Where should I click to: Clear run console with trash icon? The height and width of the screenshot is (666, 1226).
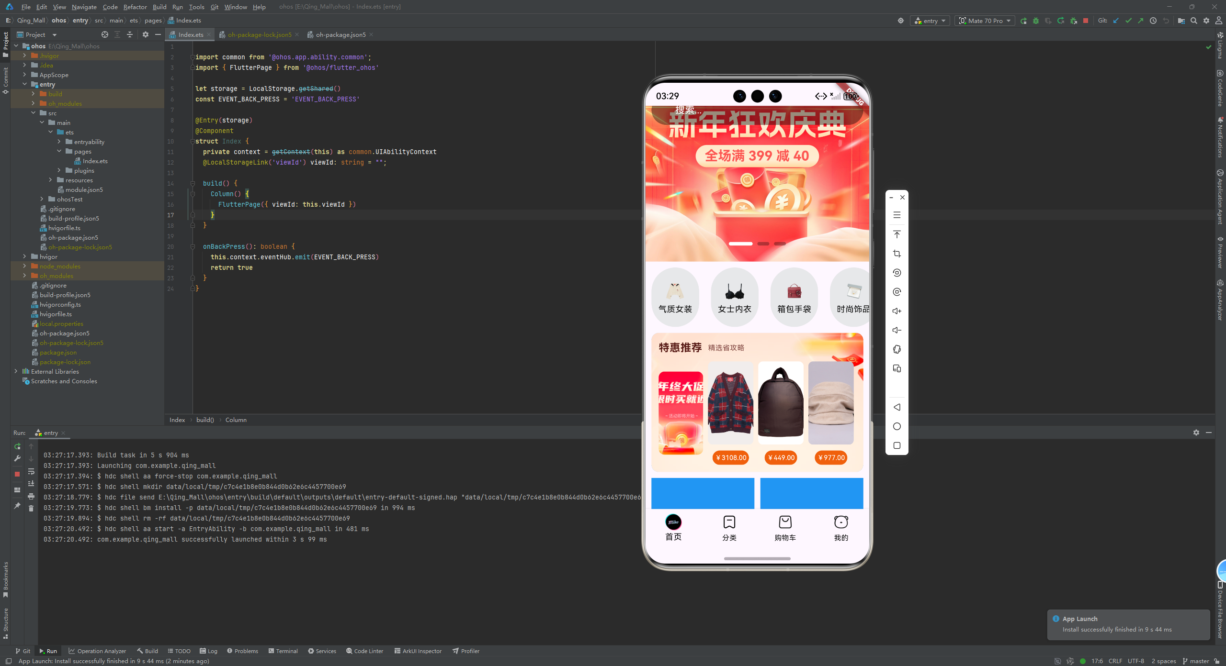coord(31,508)
